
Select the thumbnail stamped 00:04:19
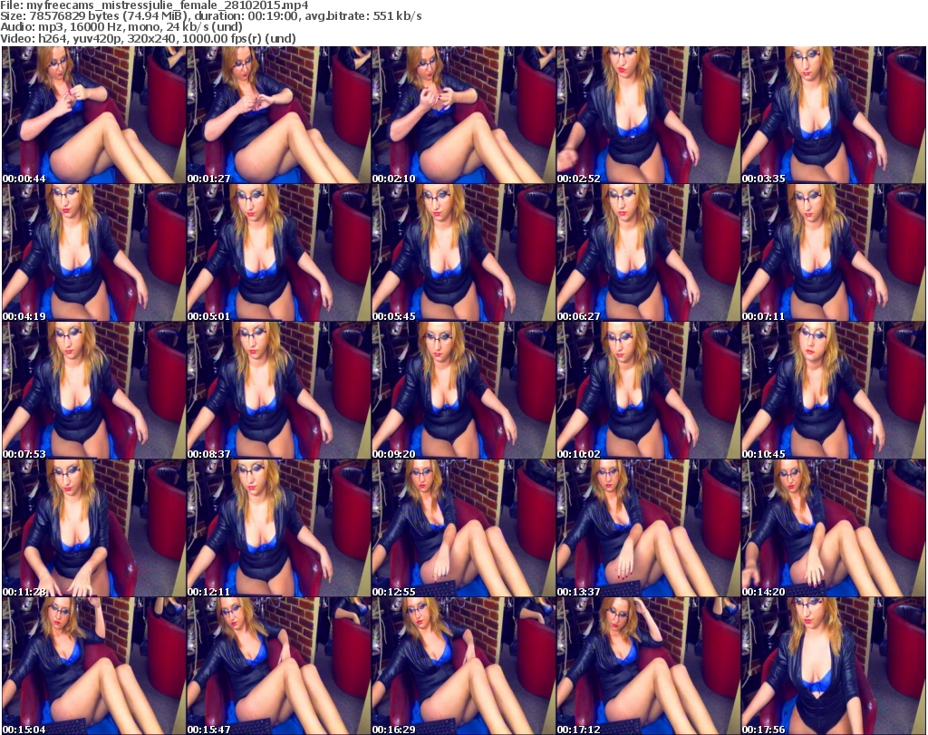coord(94,253)
